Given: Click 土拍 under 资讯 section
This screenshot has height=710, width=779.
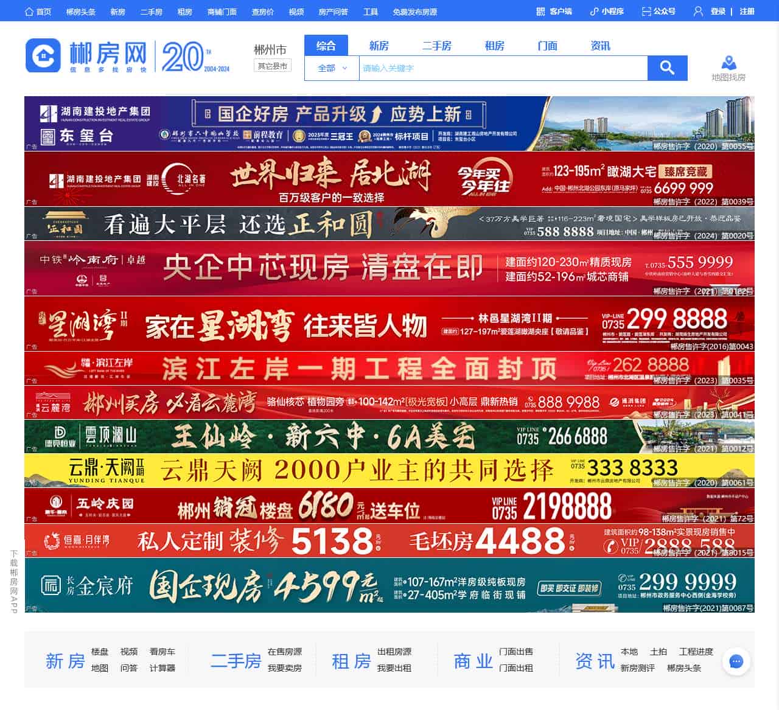Looking at the screenshot, I should point(658,652).
